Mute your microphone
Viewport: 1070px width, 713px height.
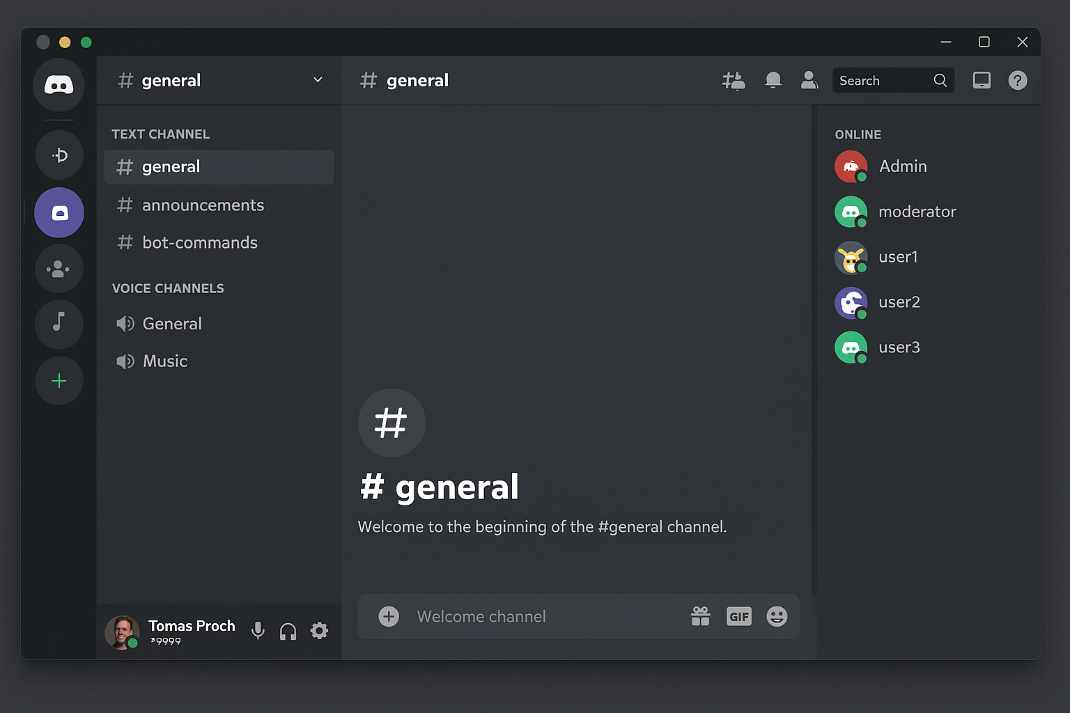click(258, 631)
